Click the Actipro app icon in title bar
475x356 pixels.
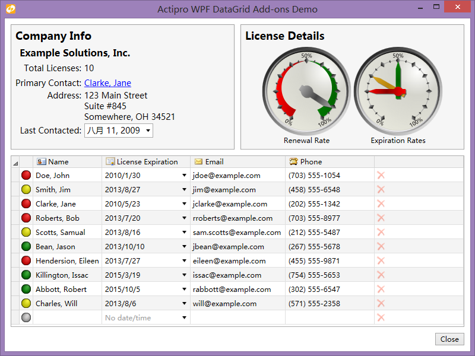pyautogui.click(x=11, y=9)
